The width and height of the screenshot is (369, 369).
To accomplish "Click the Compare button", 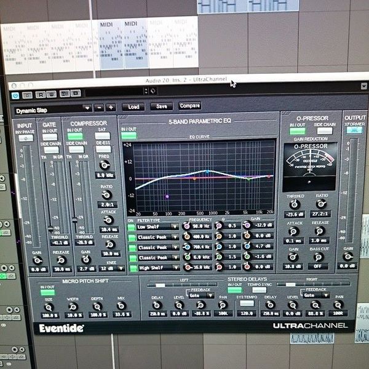I will 189,106.
